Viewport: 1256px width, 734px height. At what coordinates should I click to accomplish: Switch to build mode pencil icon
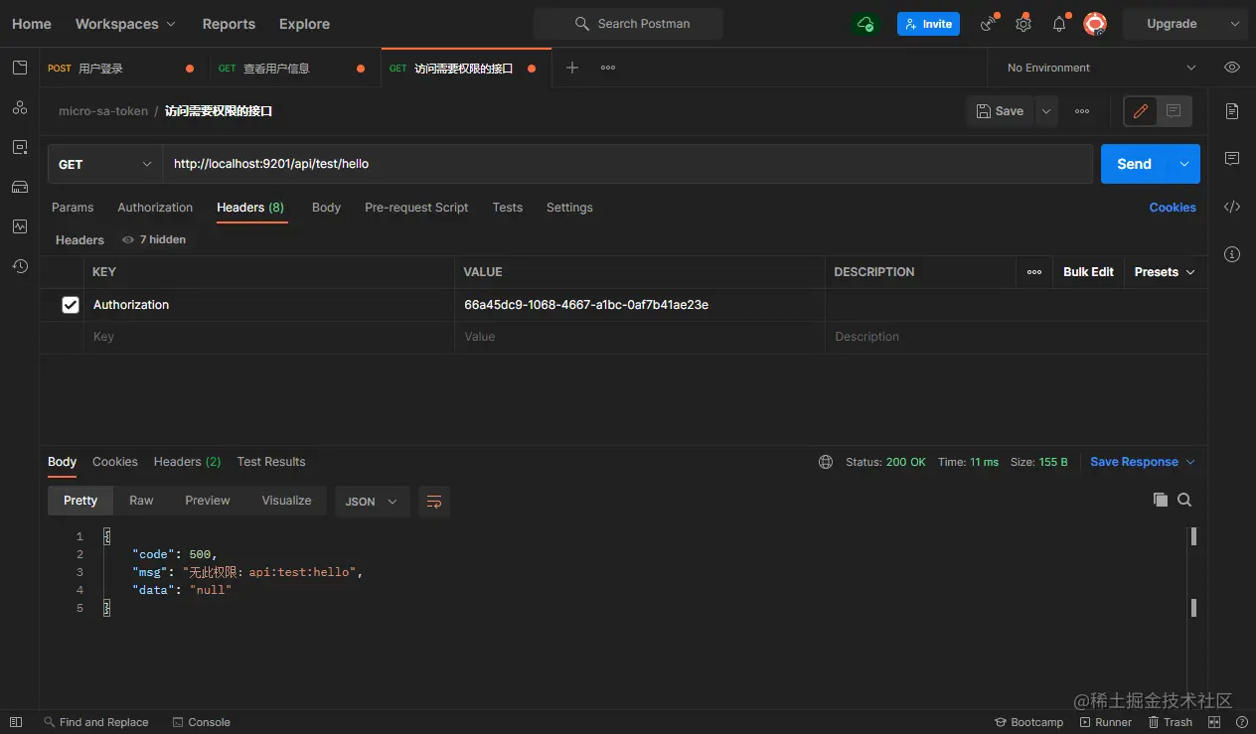tap(1141, 111)
